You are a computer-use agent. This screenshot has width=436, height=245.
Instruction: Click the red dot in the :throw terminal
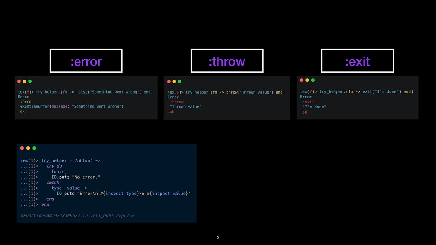pos(169,81)
